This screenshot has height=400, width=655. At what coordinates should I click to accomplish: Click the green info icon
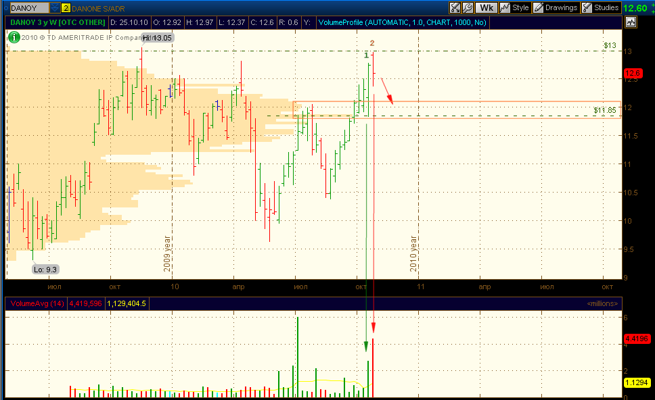tap(14, 38)
